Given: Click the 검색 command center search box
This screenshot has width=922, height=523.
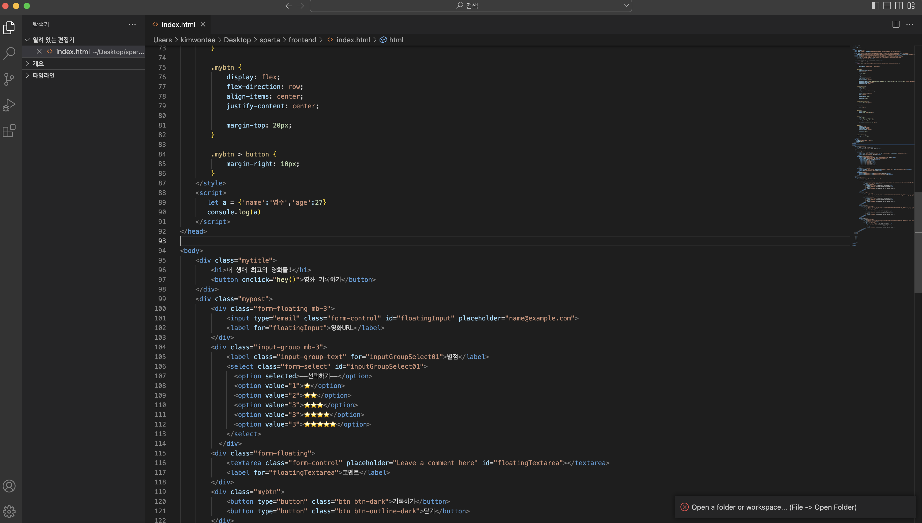Looking at the screenshot, I should (471, 6).
